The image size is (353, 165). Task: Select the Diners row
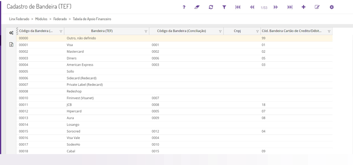(x=174, y=58)
